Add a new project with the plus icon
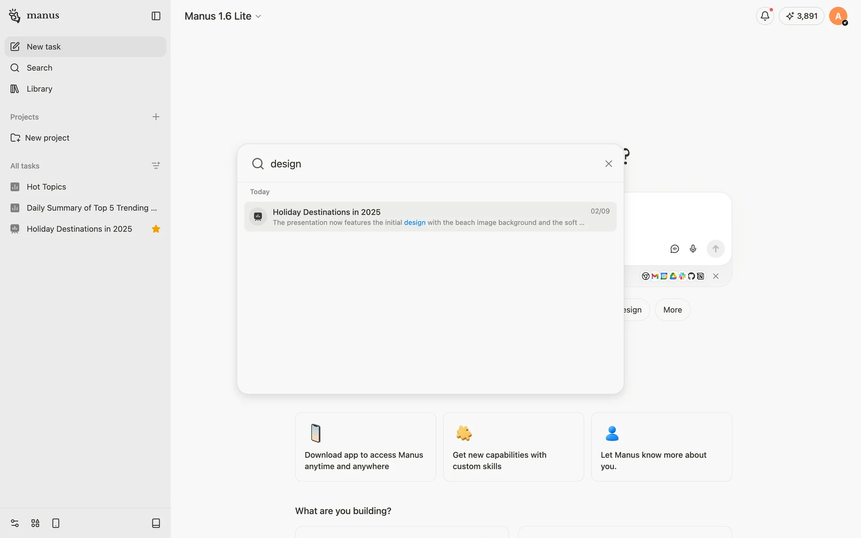 pos(156,117)
